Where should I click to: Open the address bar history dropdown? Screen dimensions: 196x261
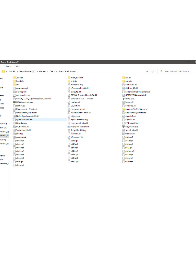coord(147,71)
